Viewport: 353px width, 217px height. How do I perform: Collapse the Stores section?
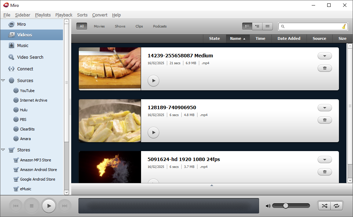pos(4,150)
